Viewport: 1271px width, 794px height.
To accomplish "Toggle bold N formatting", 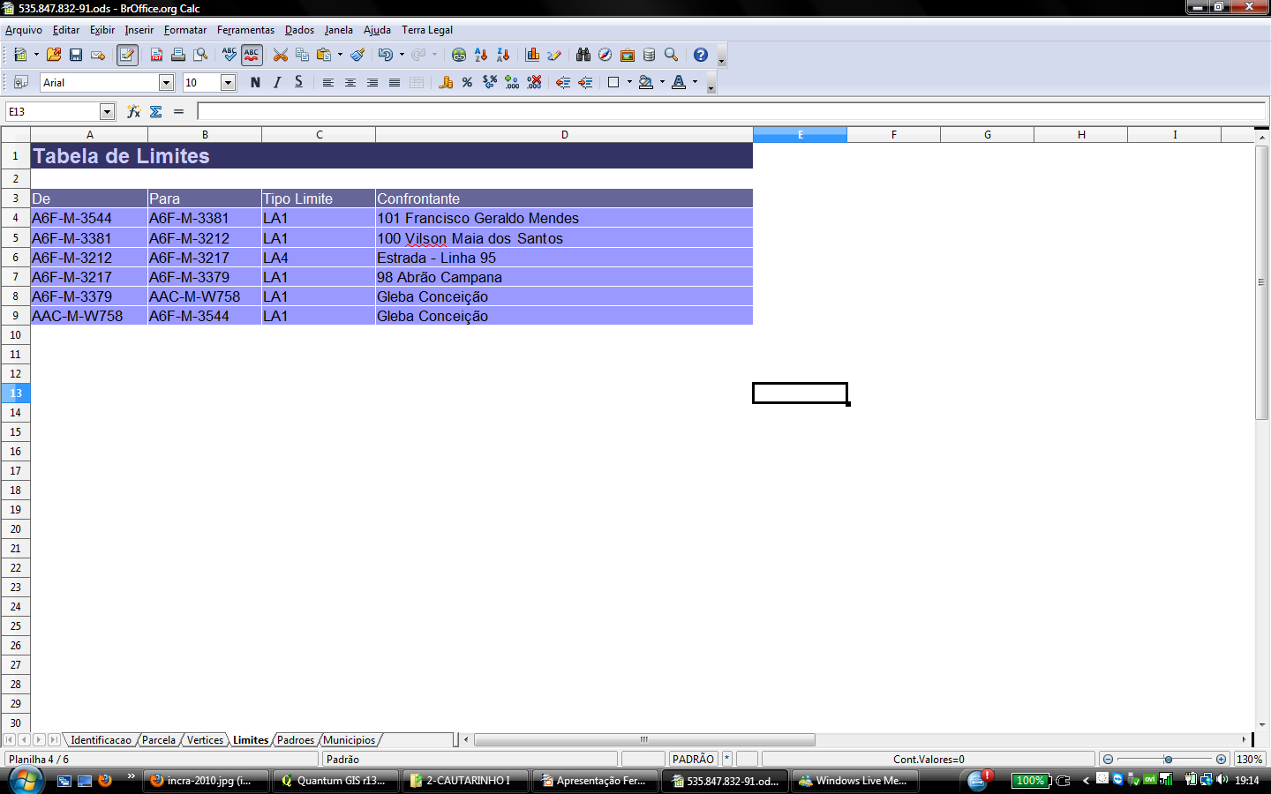I will coord(255,82).
